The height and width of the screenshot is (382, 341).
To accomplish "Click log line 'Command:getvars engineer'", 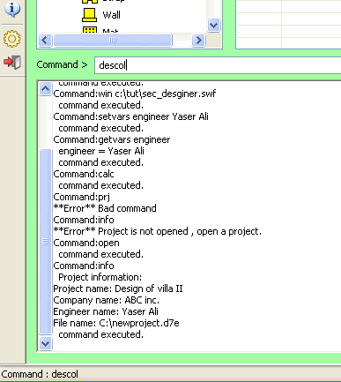I will coord(112,139).
